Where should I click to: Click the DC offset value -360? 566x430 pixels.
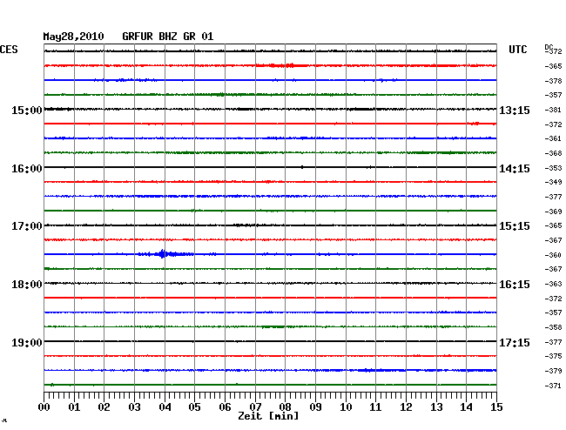(553, 255)
